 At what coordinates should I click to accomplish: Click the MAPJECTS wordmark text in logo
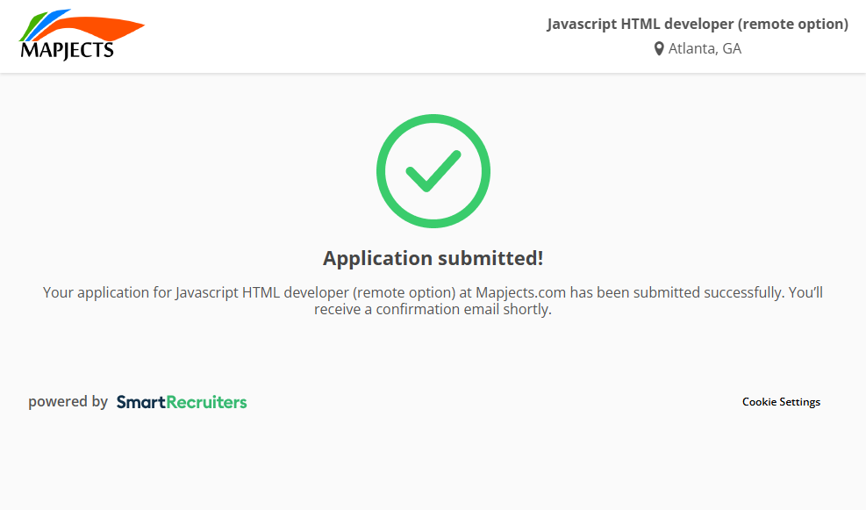67,51
